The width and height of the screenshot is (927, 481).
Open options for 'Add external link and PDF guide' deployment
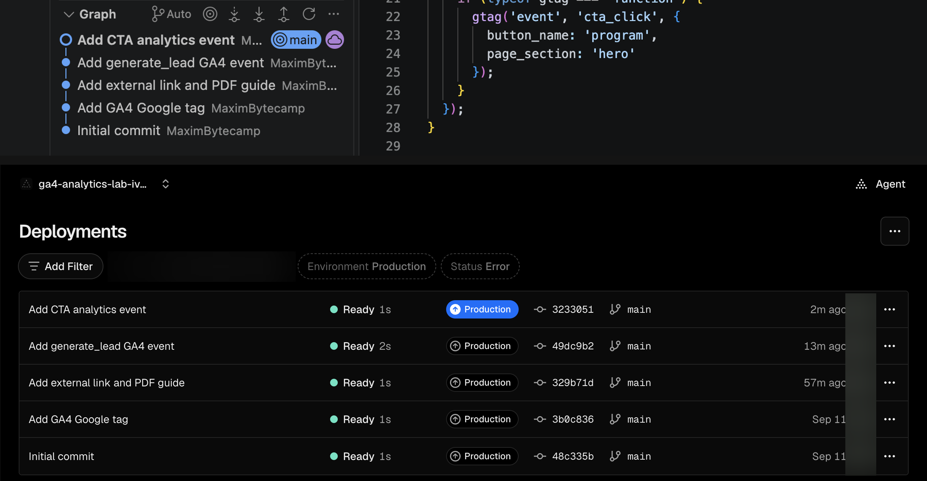[890, 383]
